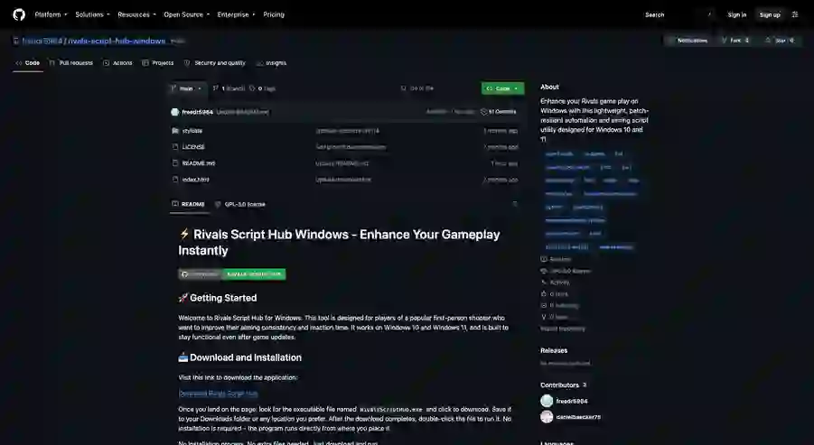
Task: Click the commits history clock icon
Action: point(484,112)
